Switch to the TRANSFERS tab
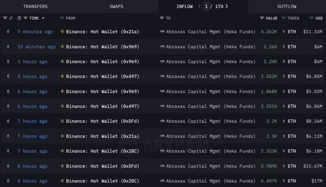The height and width of the screenshot is (187, 326). pos(35,7)
